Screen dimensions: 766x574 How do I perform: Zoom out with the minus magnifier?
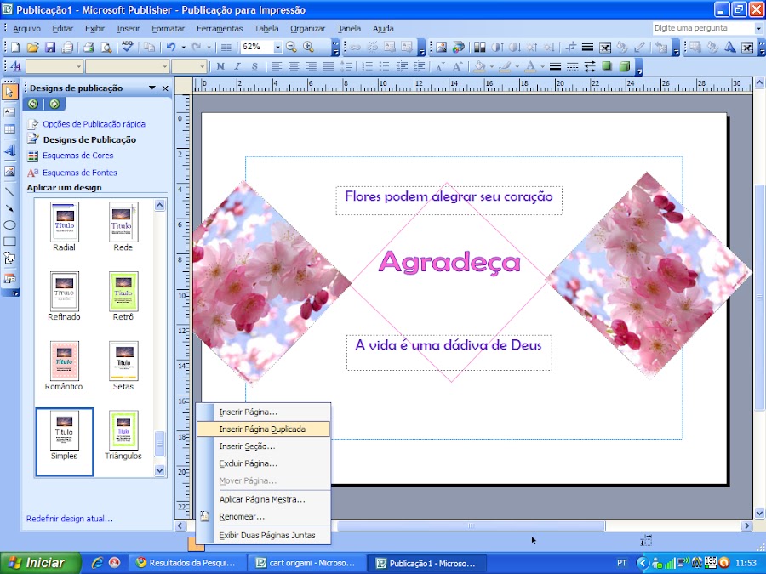(x=291, y=47)
